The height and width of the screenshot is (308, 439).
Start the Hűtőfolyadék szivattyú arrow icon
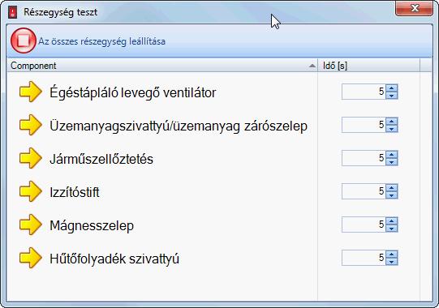31,258
